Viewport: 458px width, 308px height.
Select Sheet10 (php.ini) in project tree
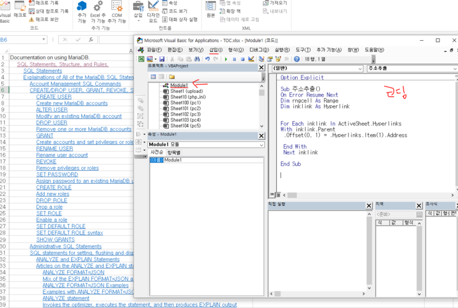coord(188,97)
